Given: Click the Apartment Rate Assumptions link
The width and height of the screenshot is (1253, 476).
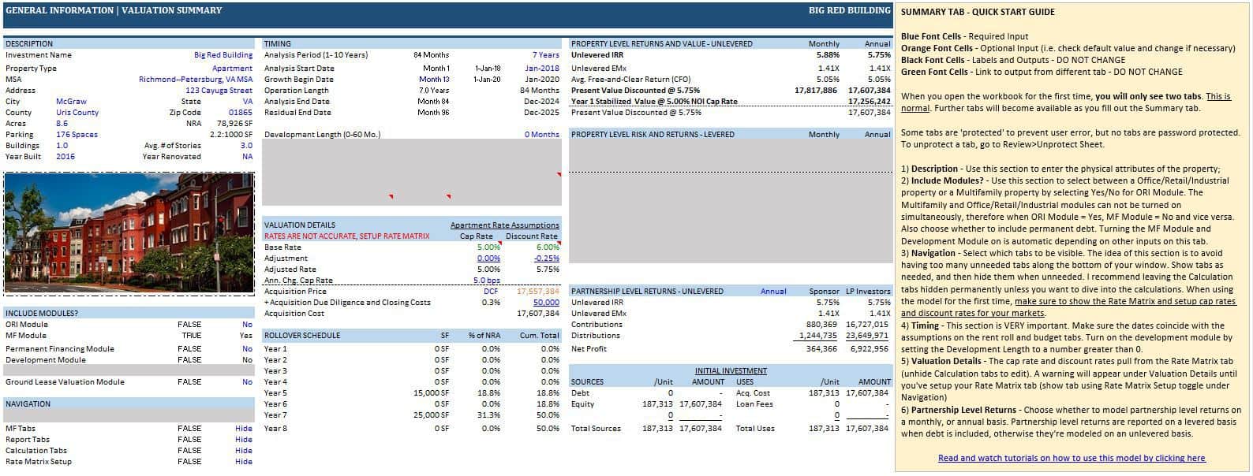Looking at the screenshot, I should [x=504, y=225].
